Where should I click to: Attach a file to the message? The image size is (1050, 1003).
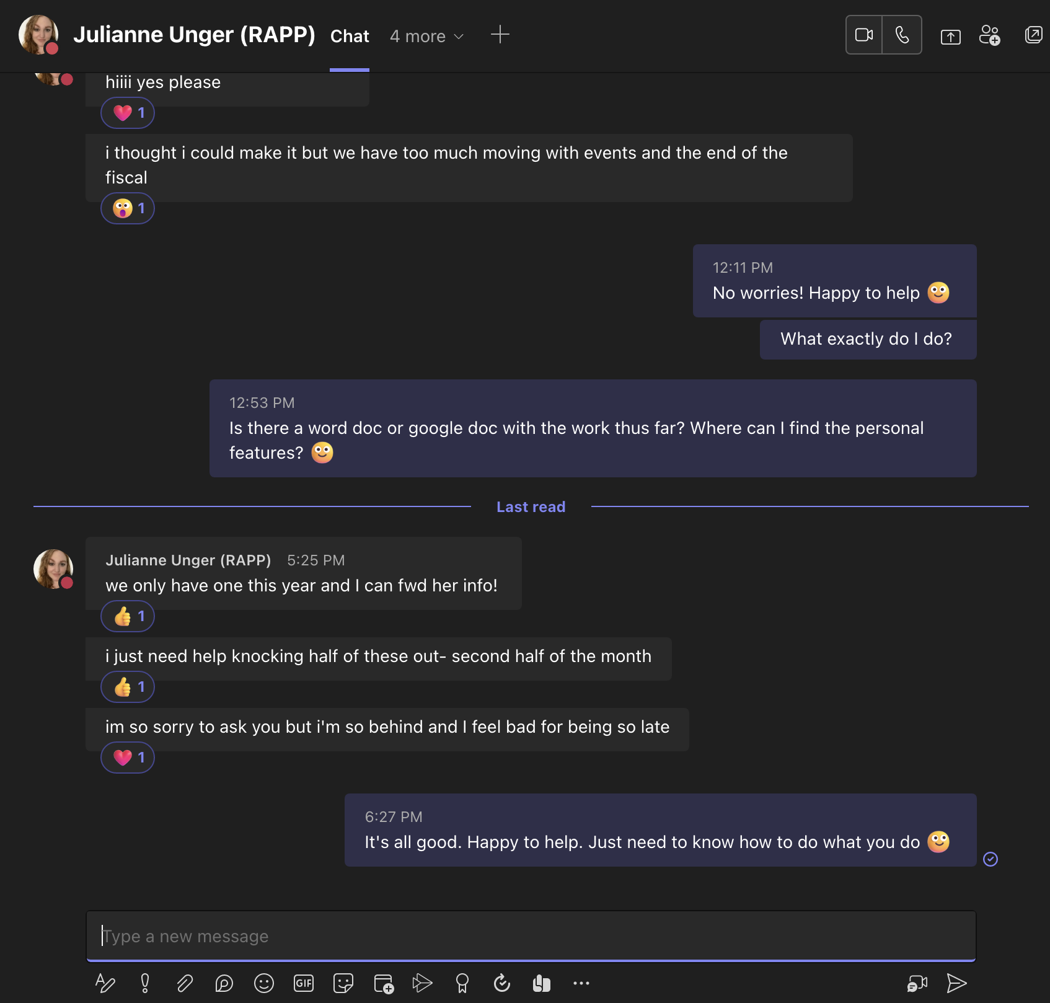[185, 983]
